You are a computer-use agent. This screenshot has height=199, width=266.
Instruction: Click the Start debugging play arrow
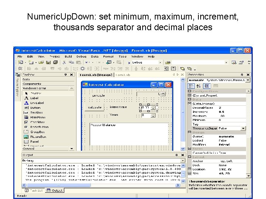pos(129,63)
